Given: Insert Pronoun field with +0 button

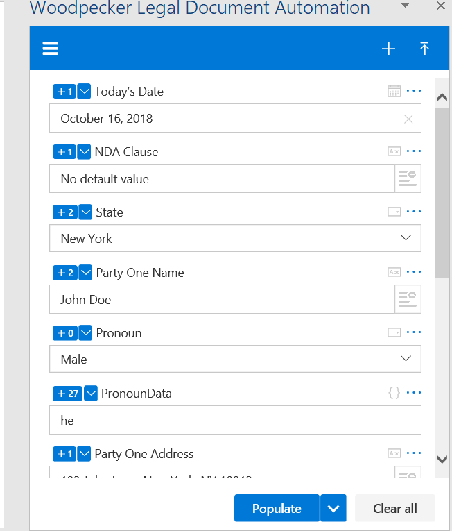Looking at the screenshot, I should coord(65,333).
